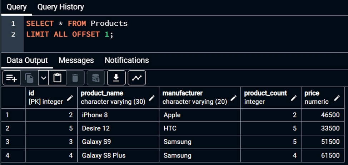Select the Notifications tab

[x=126, y=60]
